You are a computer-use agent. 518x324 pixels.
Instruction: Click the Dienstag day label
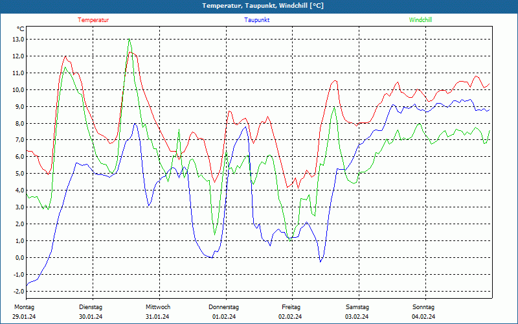(91, 307)
